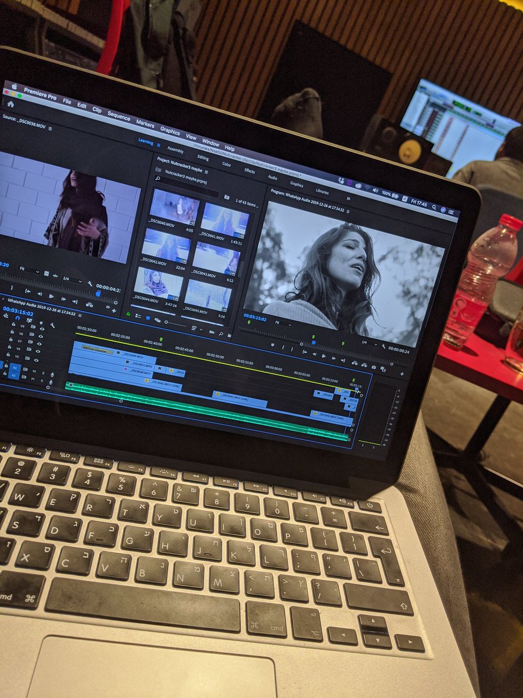Screen dimensions: 523x698
Task: Toggle Snap magnet icon in timeline
Action: pos(17,318)
